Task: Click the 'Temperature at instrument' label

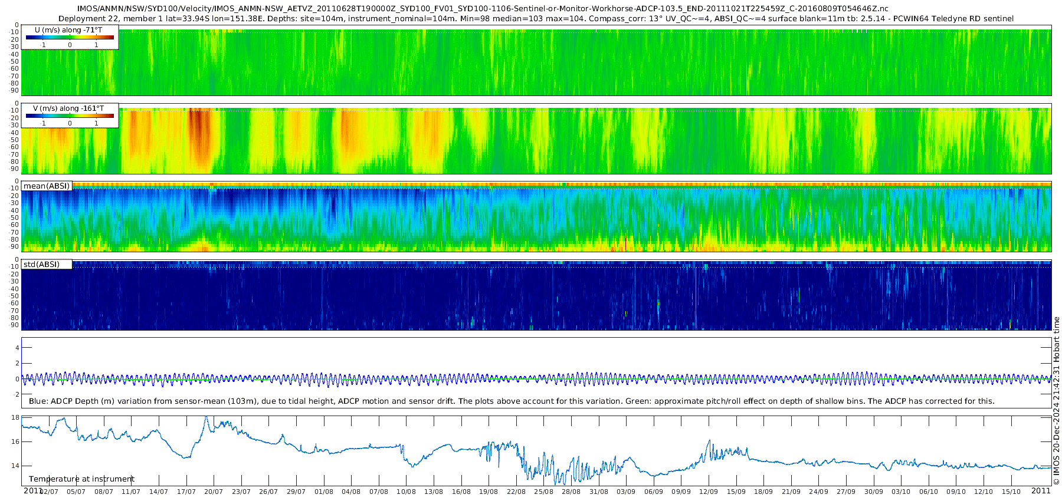Action: (81, 479)
